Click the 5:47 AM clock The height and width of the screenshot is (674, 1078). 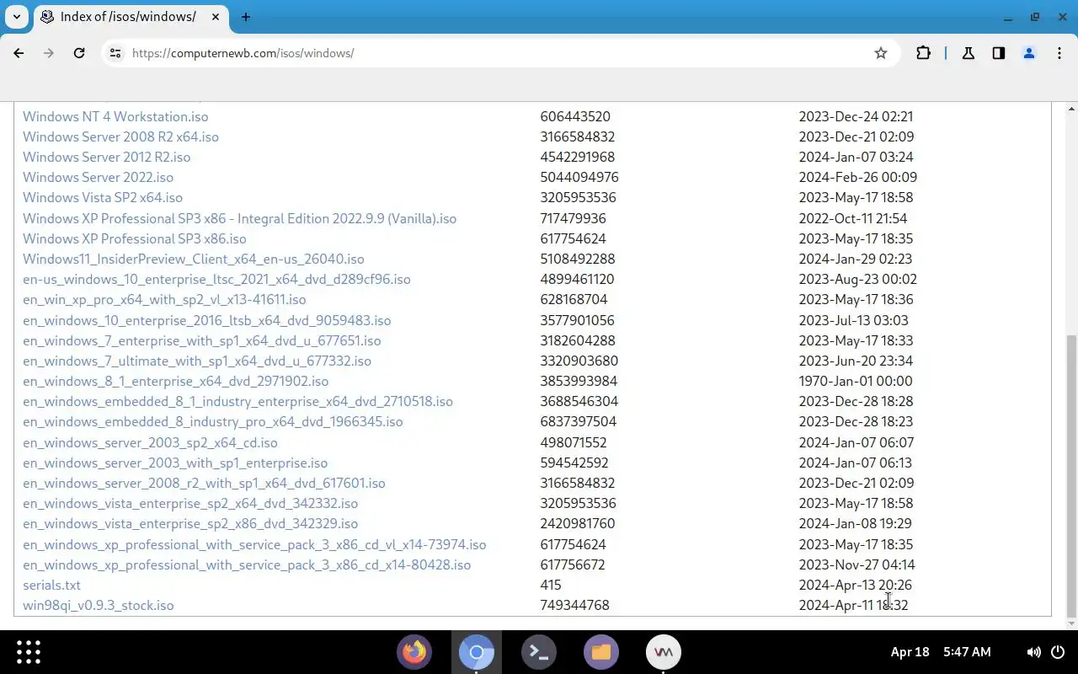coord(967,652)
